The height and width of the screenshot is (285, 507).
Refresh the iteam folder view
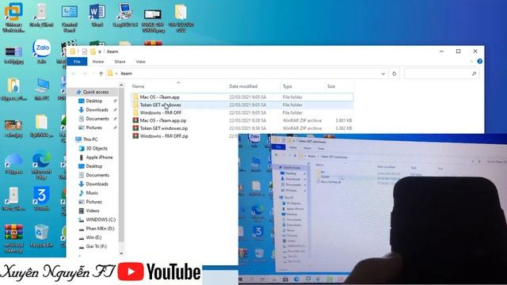(395, 74)
